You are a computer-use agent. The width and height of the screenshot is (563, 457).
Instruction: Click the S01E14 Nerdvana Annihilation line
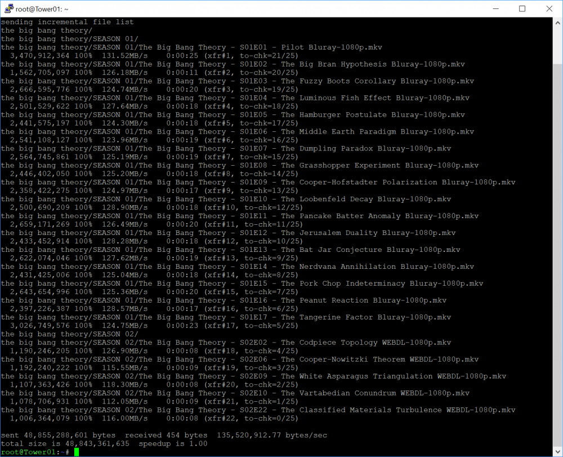[238, 267]
